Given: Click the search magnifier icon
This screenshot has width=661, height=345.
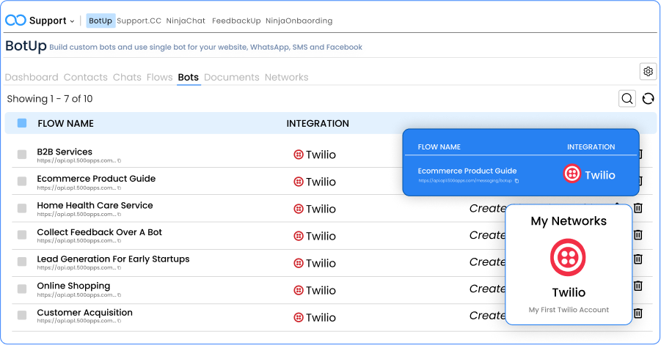Looking at the screenshot, I should (627, 98).
